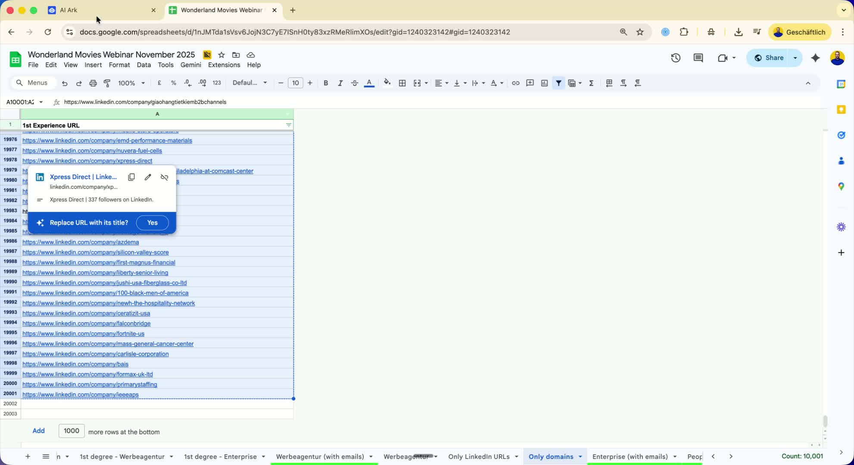Toggle the filter funnel in toolbar
Screen dimensions: 854x465
[x=558, y=83]
